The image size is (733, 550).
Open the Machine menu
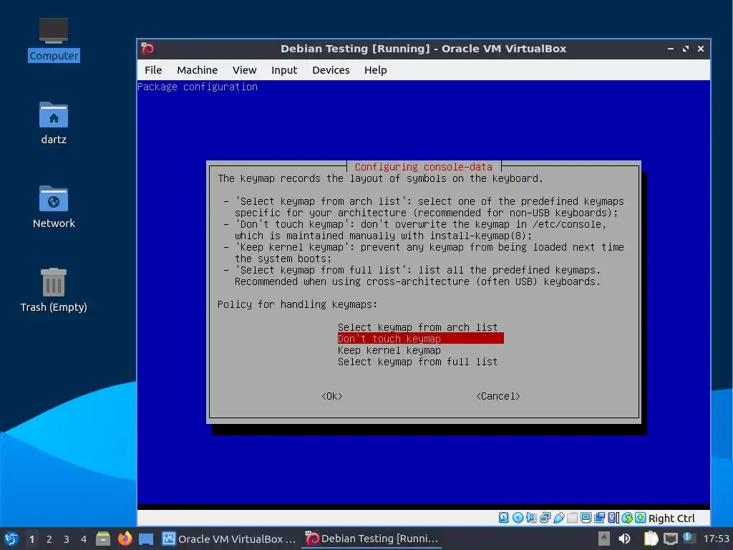pyautogui.click(x=198, y=70)
